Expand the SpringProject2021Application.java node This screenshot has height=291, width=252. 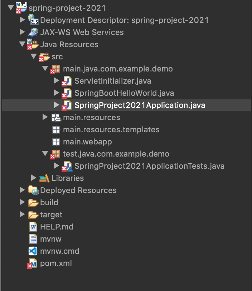coord(56,105)
